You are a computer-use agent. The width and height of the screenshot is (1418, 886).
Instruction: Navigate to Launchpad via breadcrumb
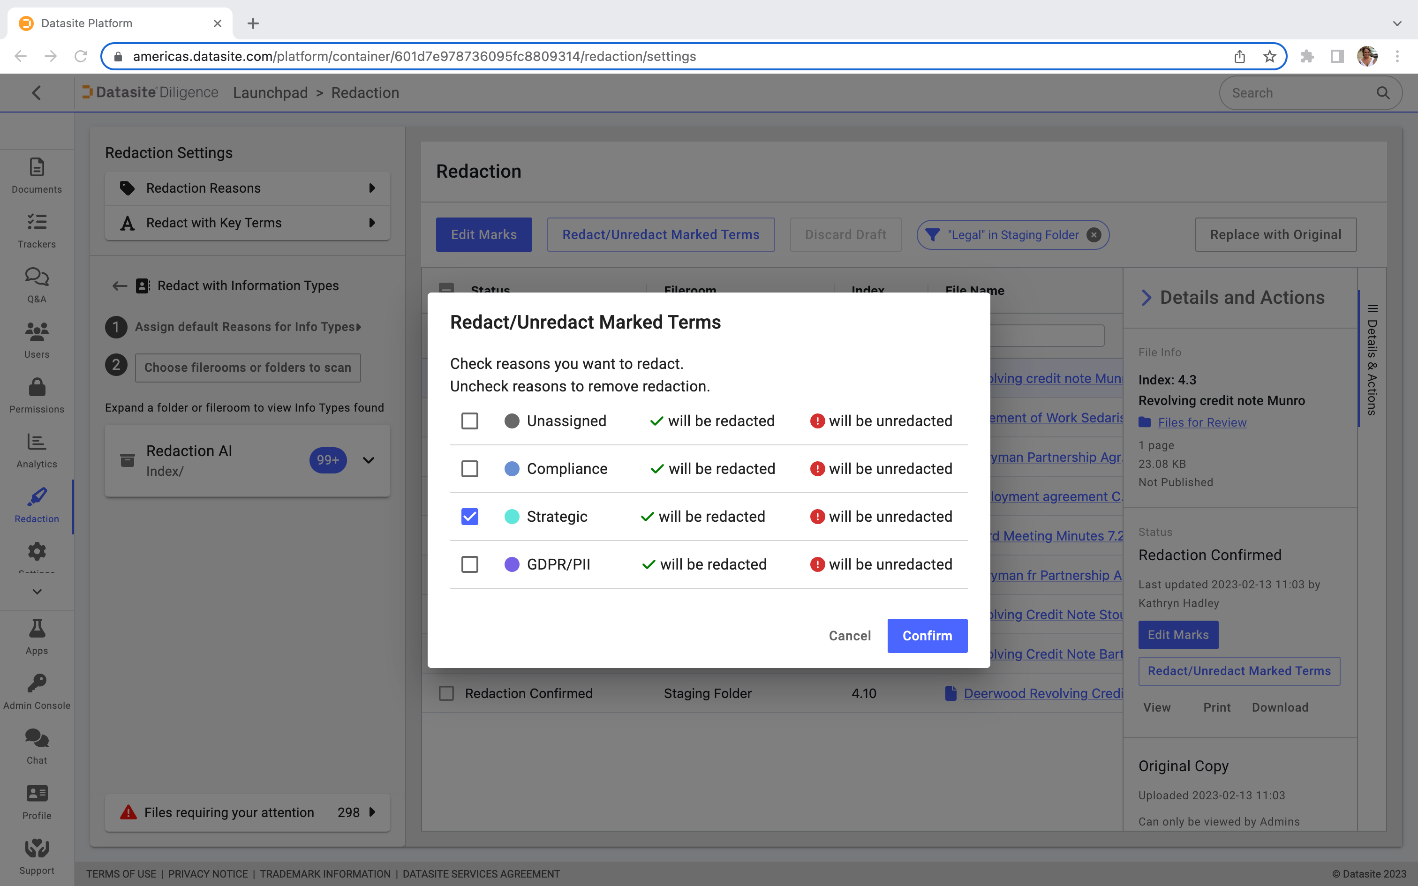[x=270, y=93]
